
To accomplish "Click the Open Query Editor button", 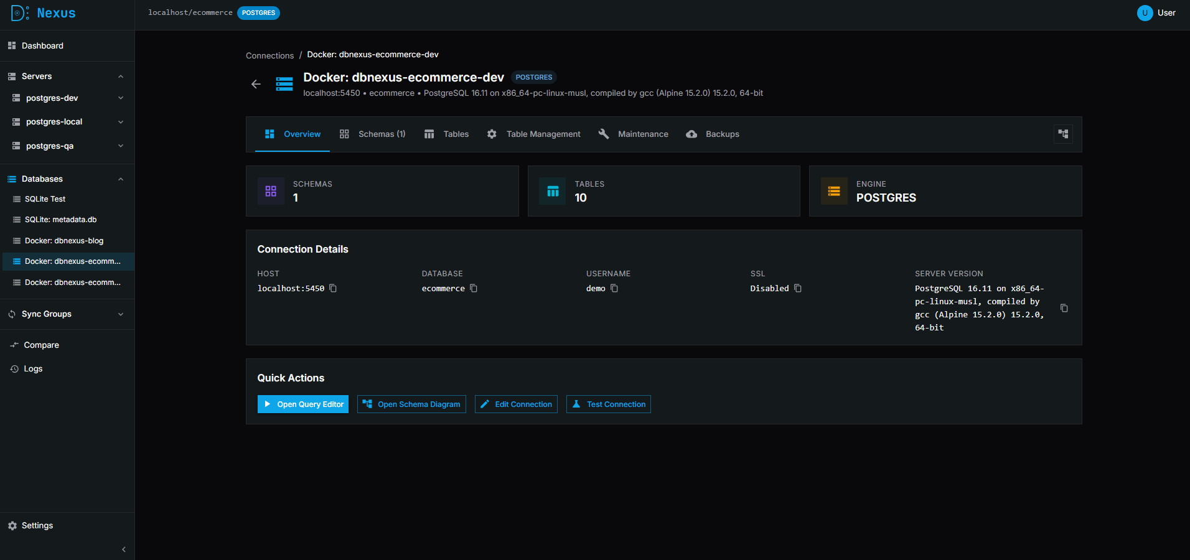I will [x=303, y=404].
